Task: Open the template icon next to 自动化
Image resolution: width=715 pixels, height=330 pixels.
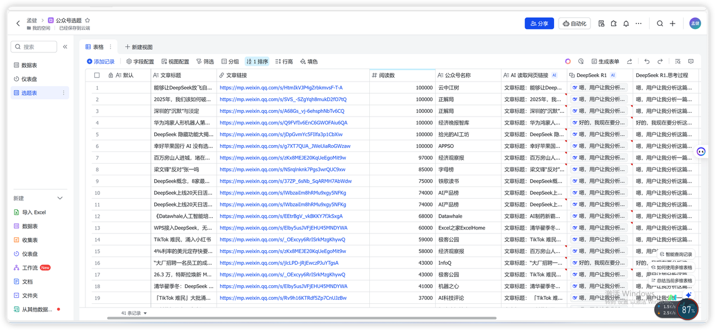Action: [601, 23]
